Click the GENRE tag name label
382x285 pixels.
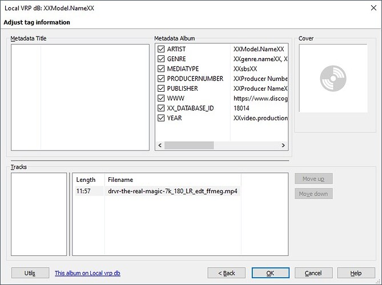176,59
